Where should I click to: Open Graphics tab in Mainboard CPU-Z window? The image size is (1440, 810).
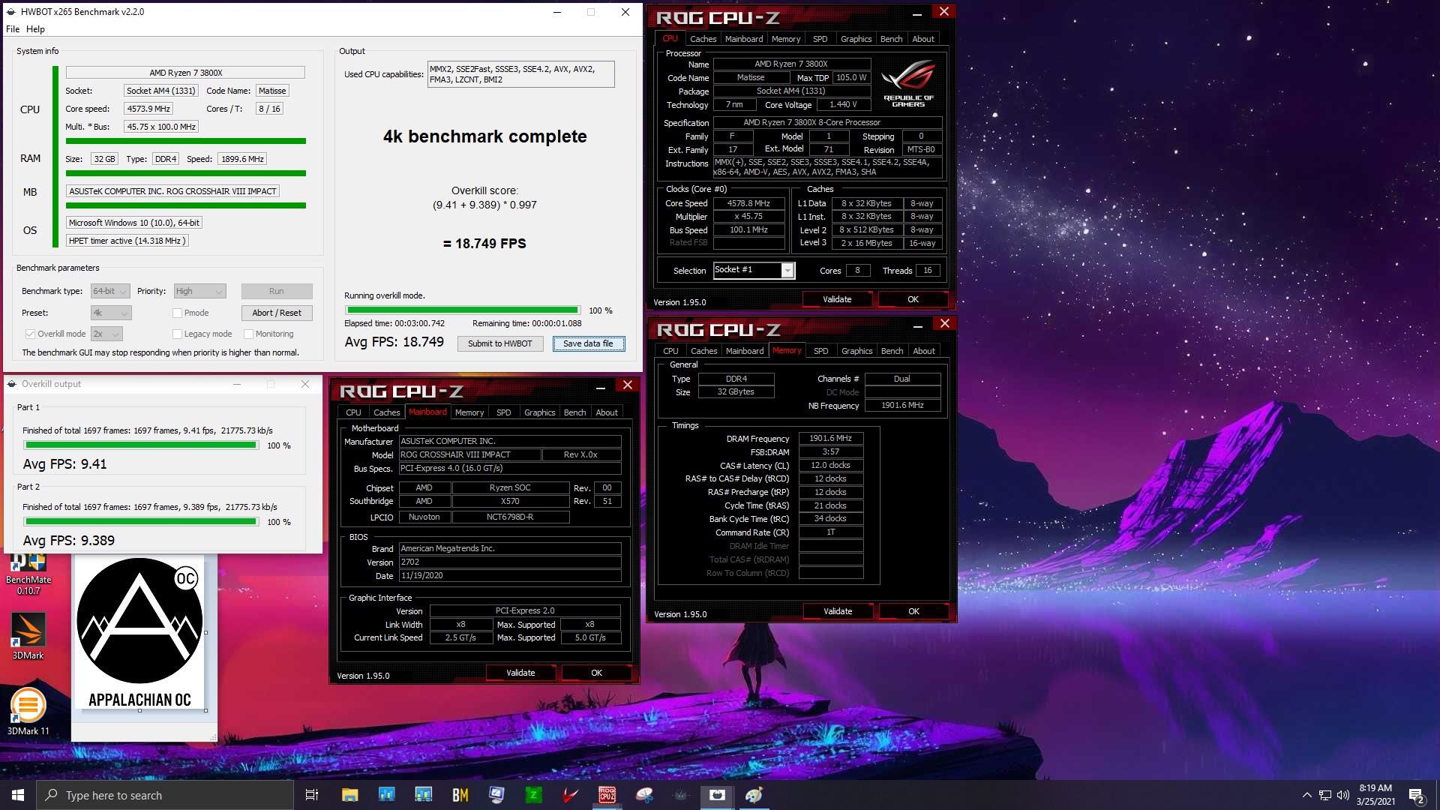click(539, 412)
